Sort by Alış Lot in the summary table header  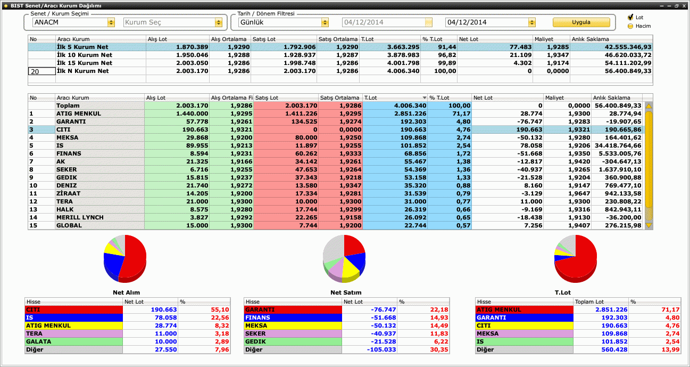[177, 39]
